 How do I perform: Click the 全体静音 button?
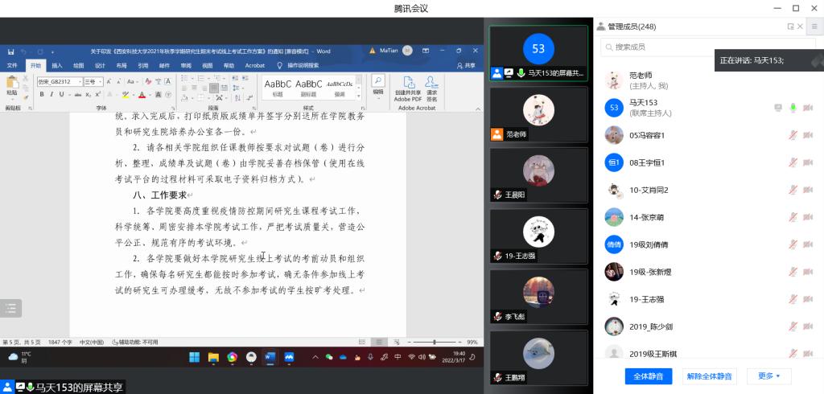(648, 376)
